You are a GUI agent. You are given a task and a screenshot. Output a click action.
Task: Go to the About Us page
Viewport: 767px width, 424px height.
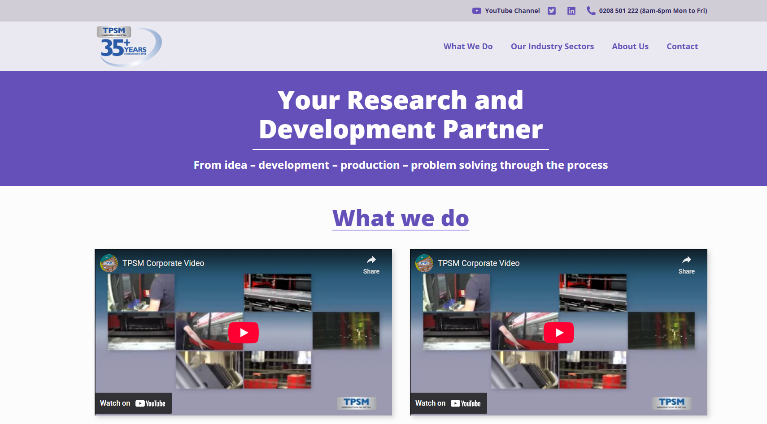pyautogui.click(x=630, y=47)
